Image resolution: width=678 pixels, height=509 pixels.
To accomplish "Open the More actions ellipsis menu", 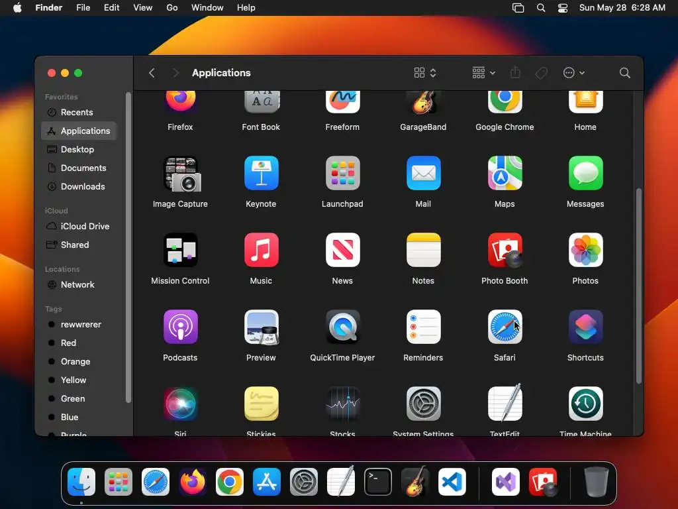I will 574,73.
